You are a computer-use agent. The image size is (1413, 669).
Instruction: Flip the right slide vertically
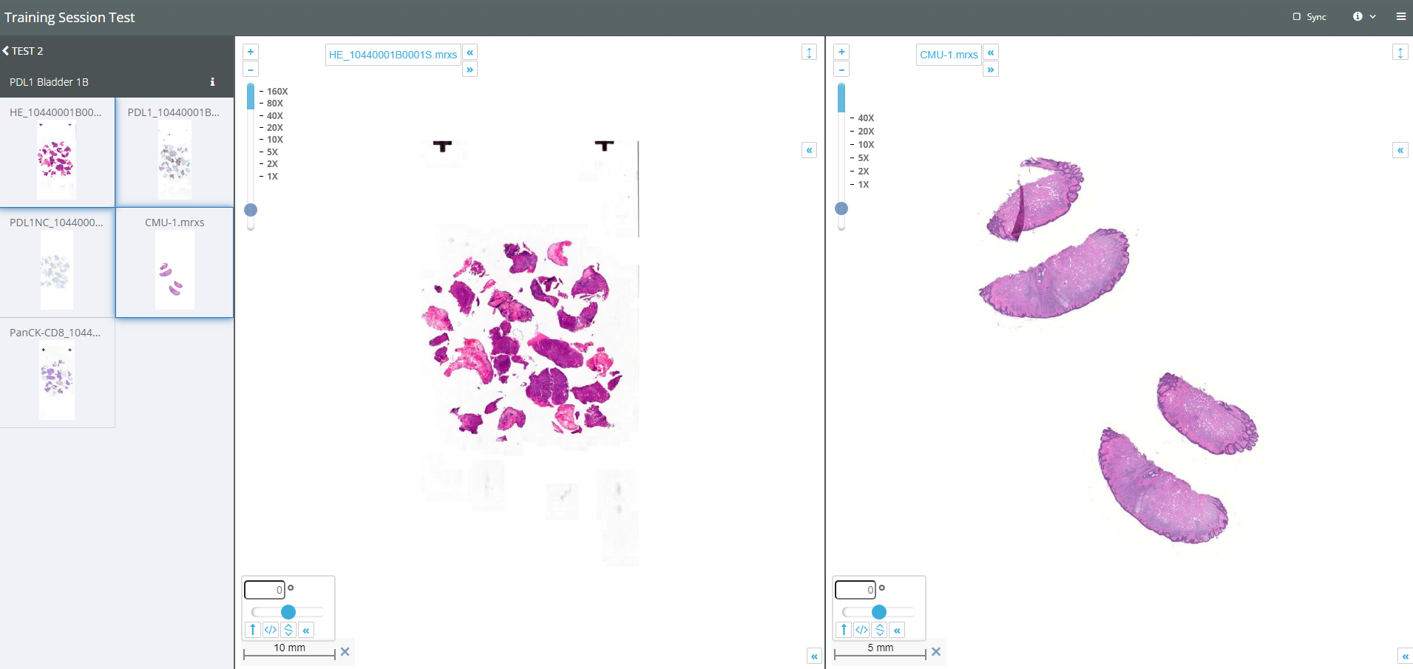879,630
